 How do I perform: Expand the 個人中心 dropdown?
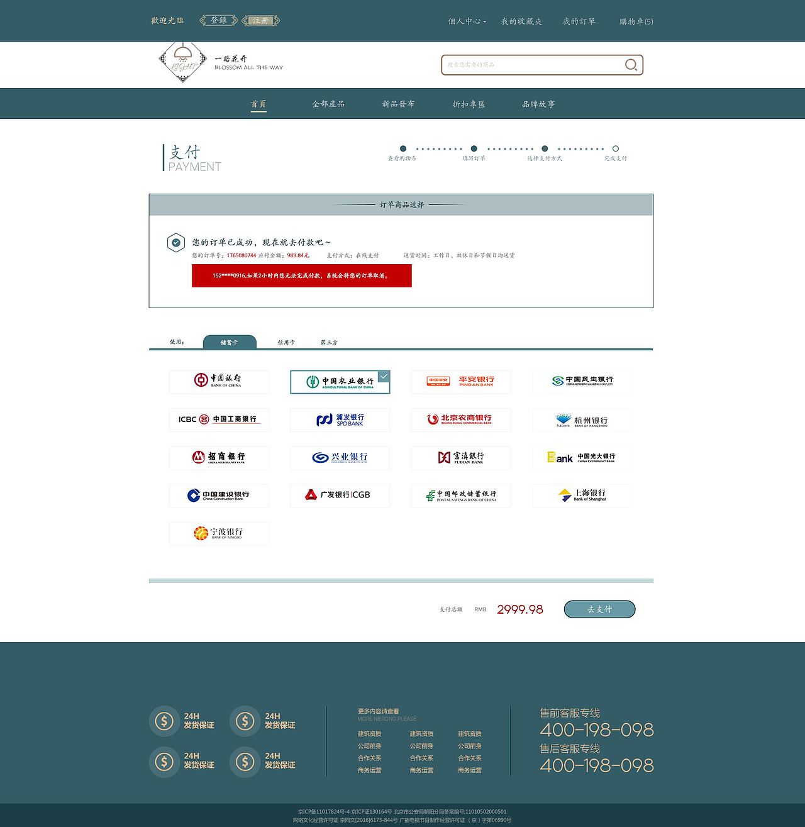point(467,21)
